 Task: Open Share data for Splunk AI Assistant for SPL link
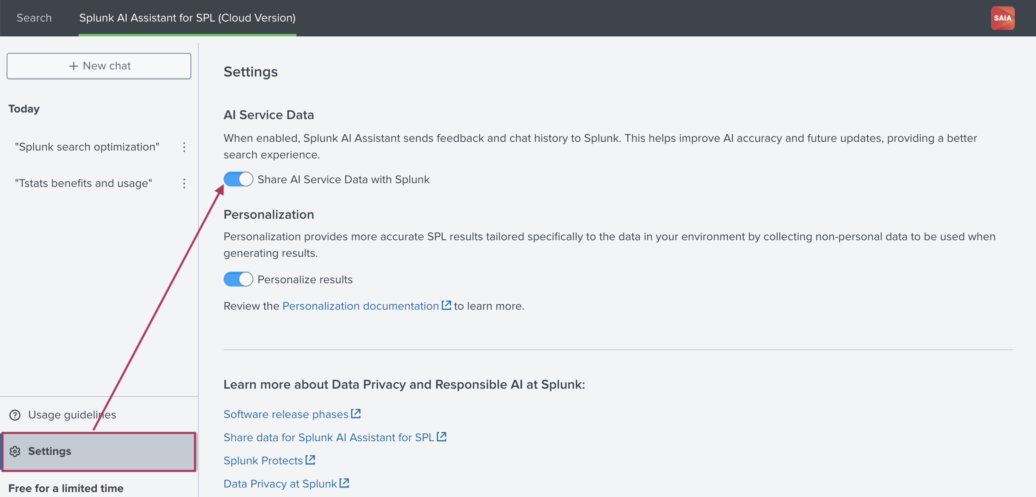(x=329, y=437)
